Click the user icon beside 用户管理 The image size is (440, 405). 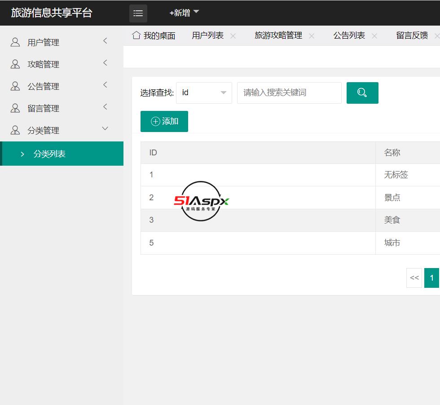point(15,42)
